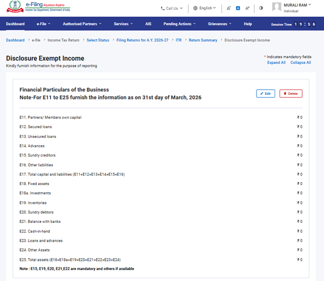This screenshot has width=324, height=281.
Task: Open Help from navigation bar
Action: click(248, 24)
